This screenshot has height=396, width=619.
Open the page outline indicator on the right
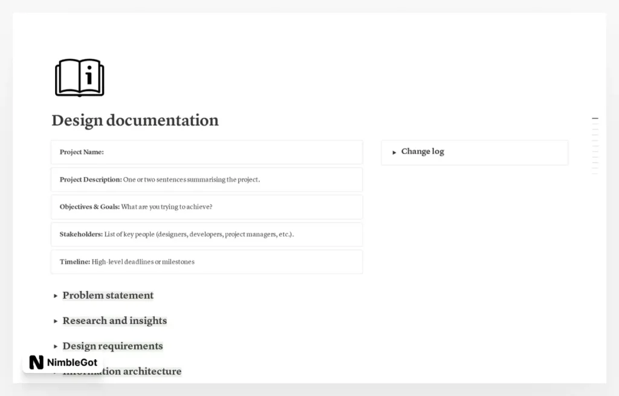pyautogui.click(x=595, y=145)
